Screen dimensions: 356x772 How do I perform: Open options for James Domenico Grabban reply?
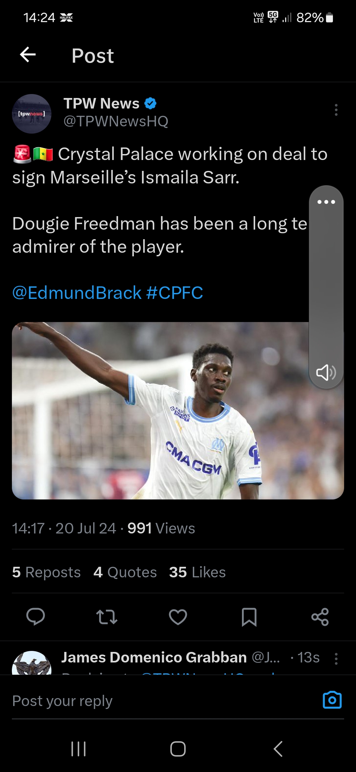tap(336, 659)
